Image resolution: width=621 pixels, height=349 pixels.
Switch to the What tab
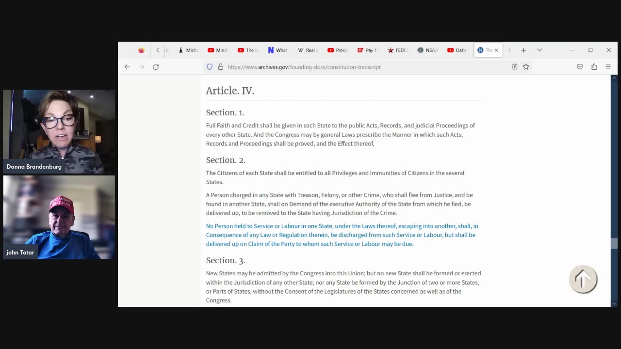[278, 50]
